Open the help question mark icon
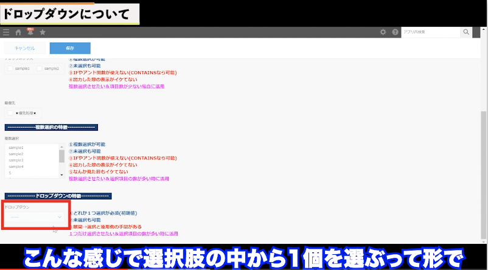The image size is (488, 270). [395, 32]
